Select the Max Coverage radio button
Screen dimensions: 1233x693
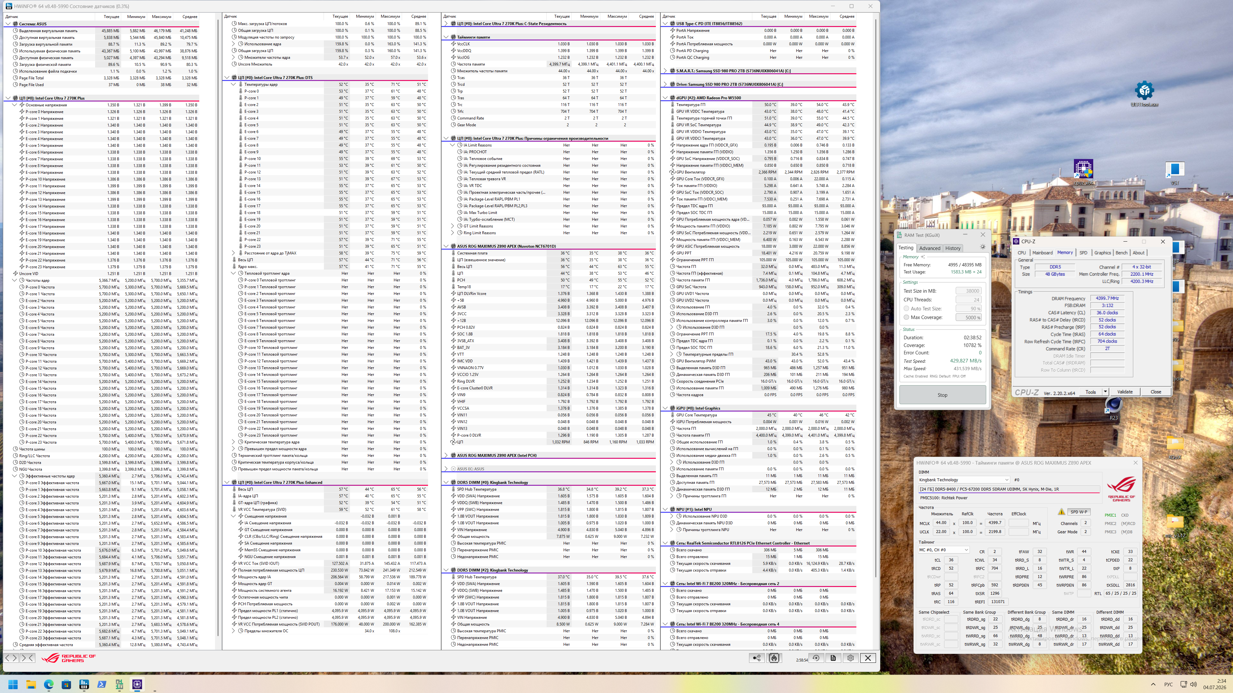(906, 317)
